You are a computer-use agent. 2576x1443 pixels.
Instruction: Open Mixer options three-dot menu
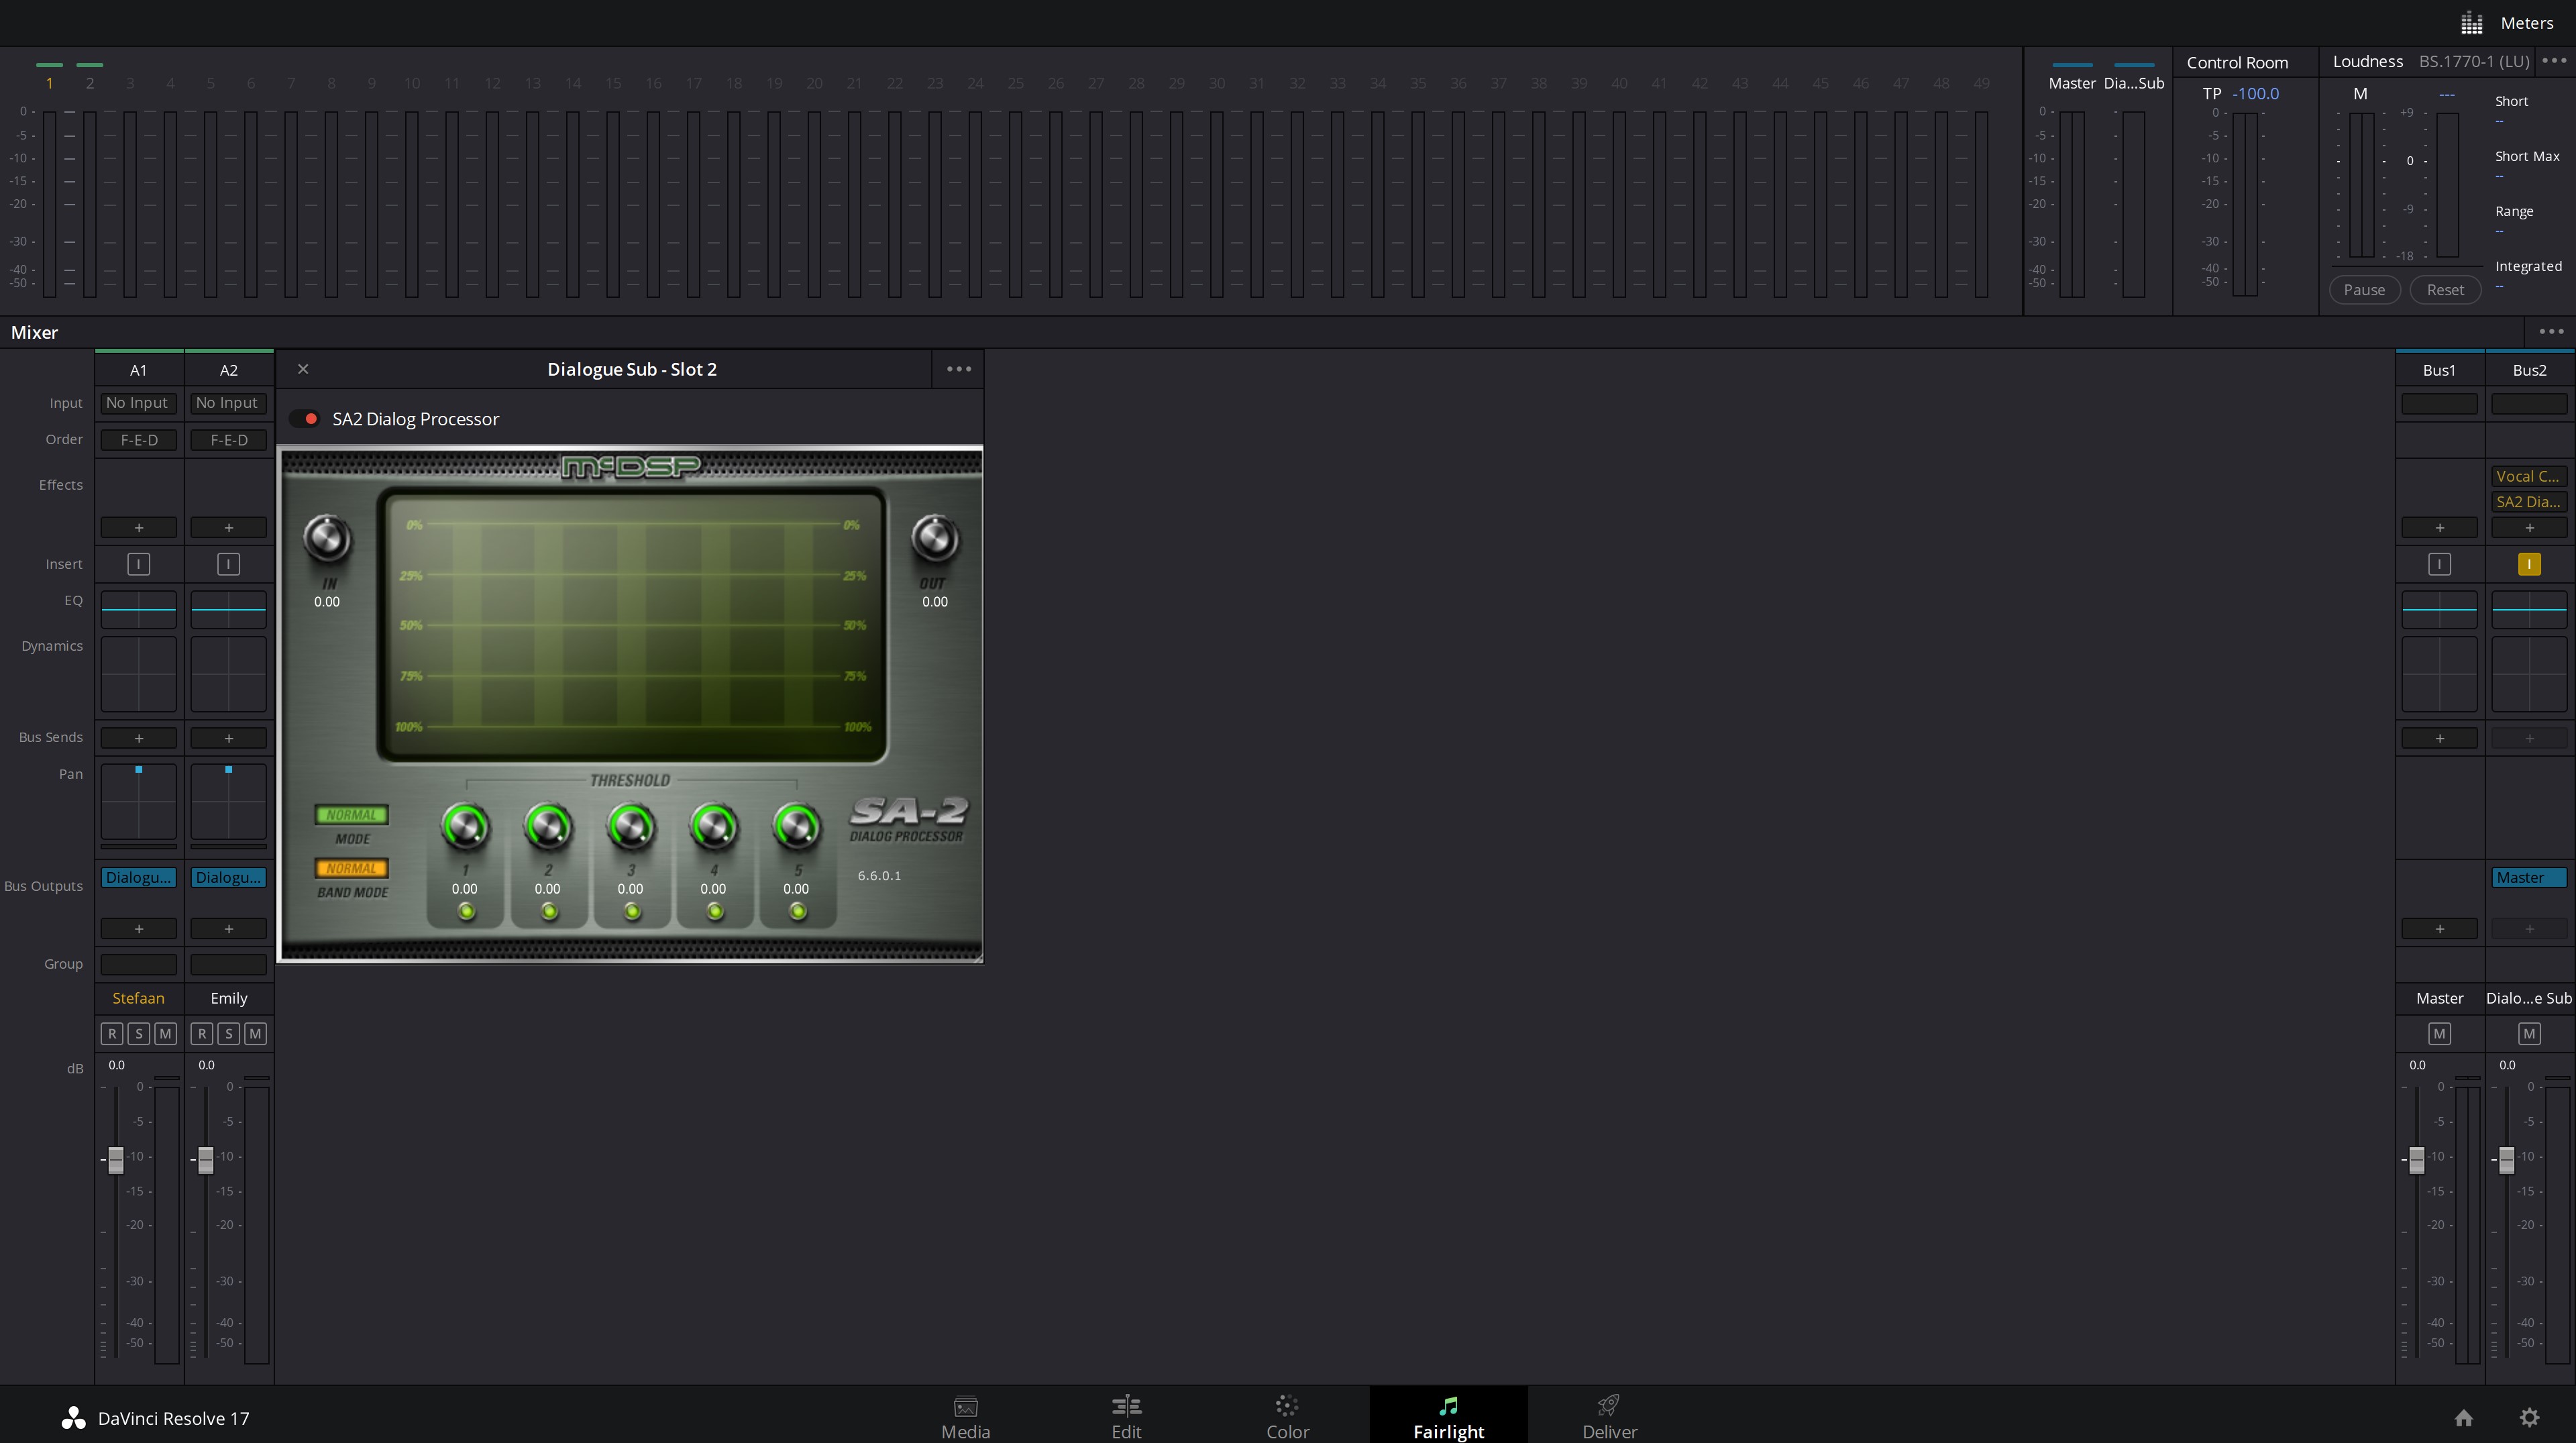tap(2551, 331)
